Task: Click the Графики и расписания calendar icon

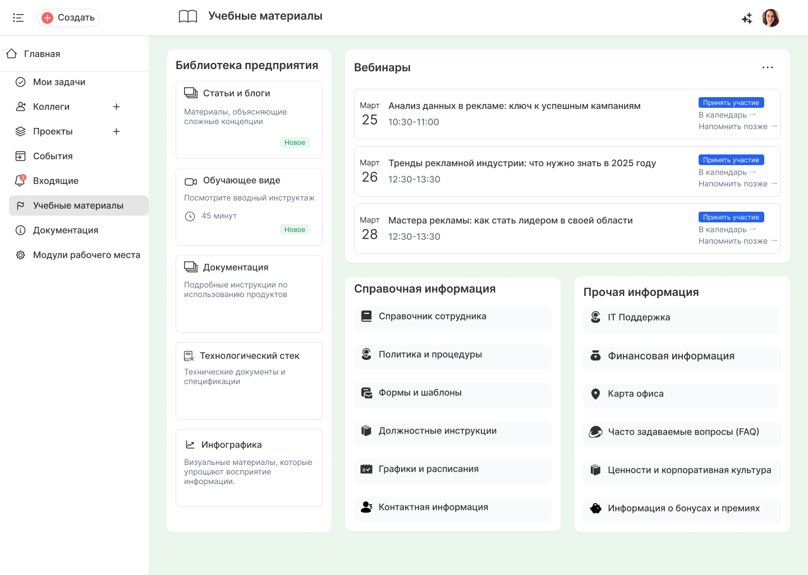Action: tap(366, 469)
